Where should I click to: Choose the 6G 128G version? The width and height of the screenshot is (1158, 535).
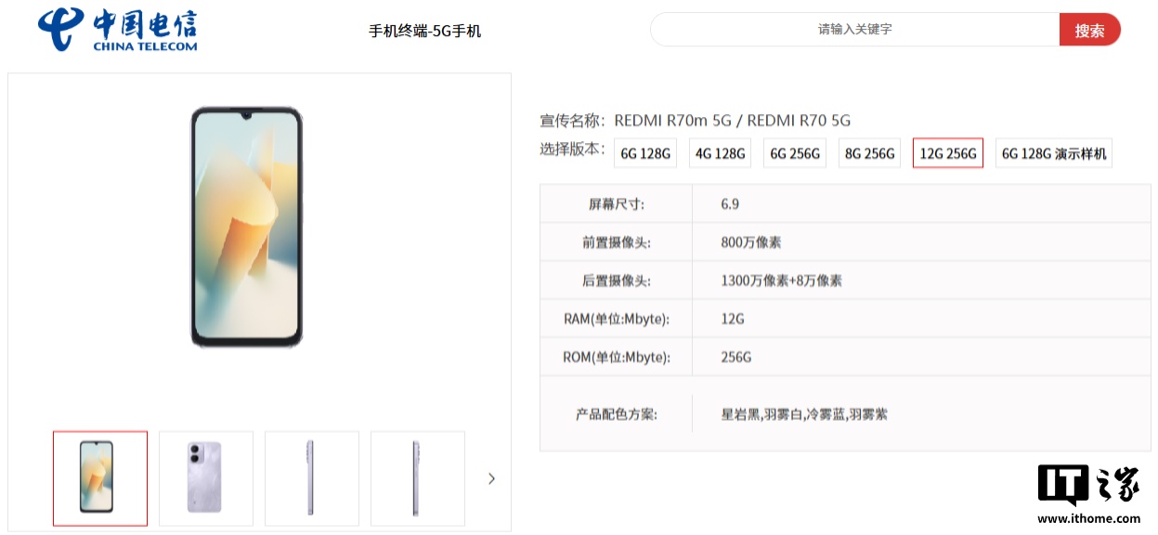645,153
